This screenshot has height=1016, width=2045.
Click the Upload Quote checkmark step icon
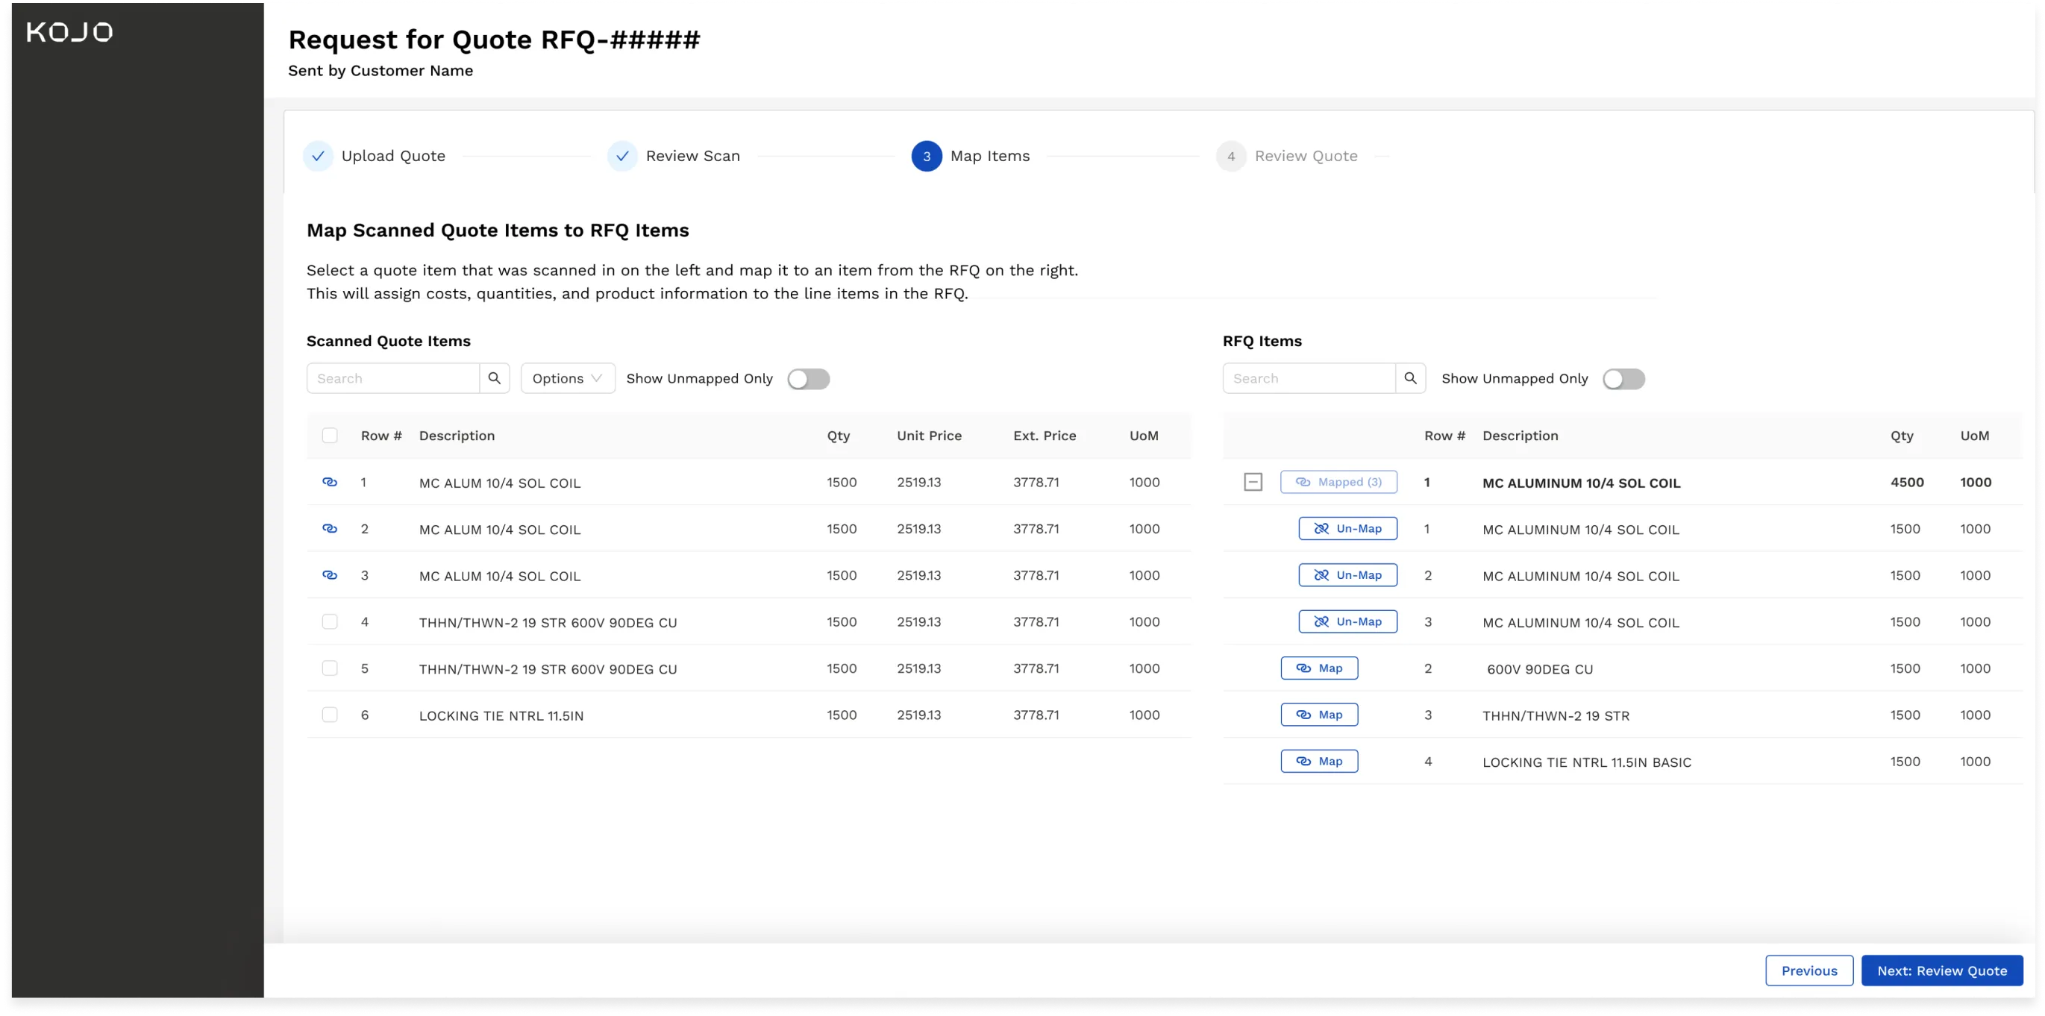click(x=318, y=157)
